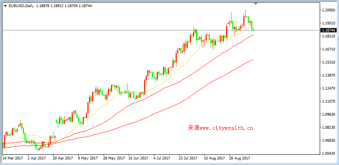Click the current price label 1.18744

coord(329,30)
